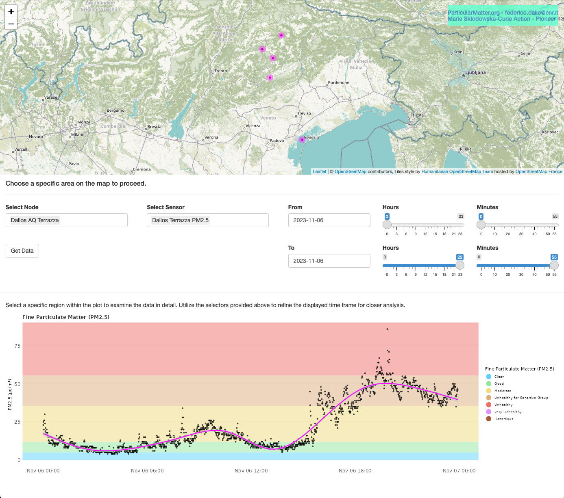Screen dimensions: 564x498
Task: Open the Humanitarian OpenStreetMap Team link
Action: (457, 171)
